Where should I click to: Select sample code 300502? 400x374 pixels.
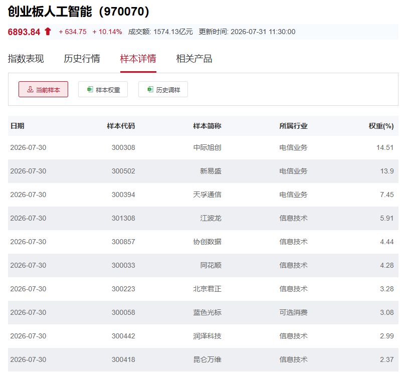coord(123,171)
